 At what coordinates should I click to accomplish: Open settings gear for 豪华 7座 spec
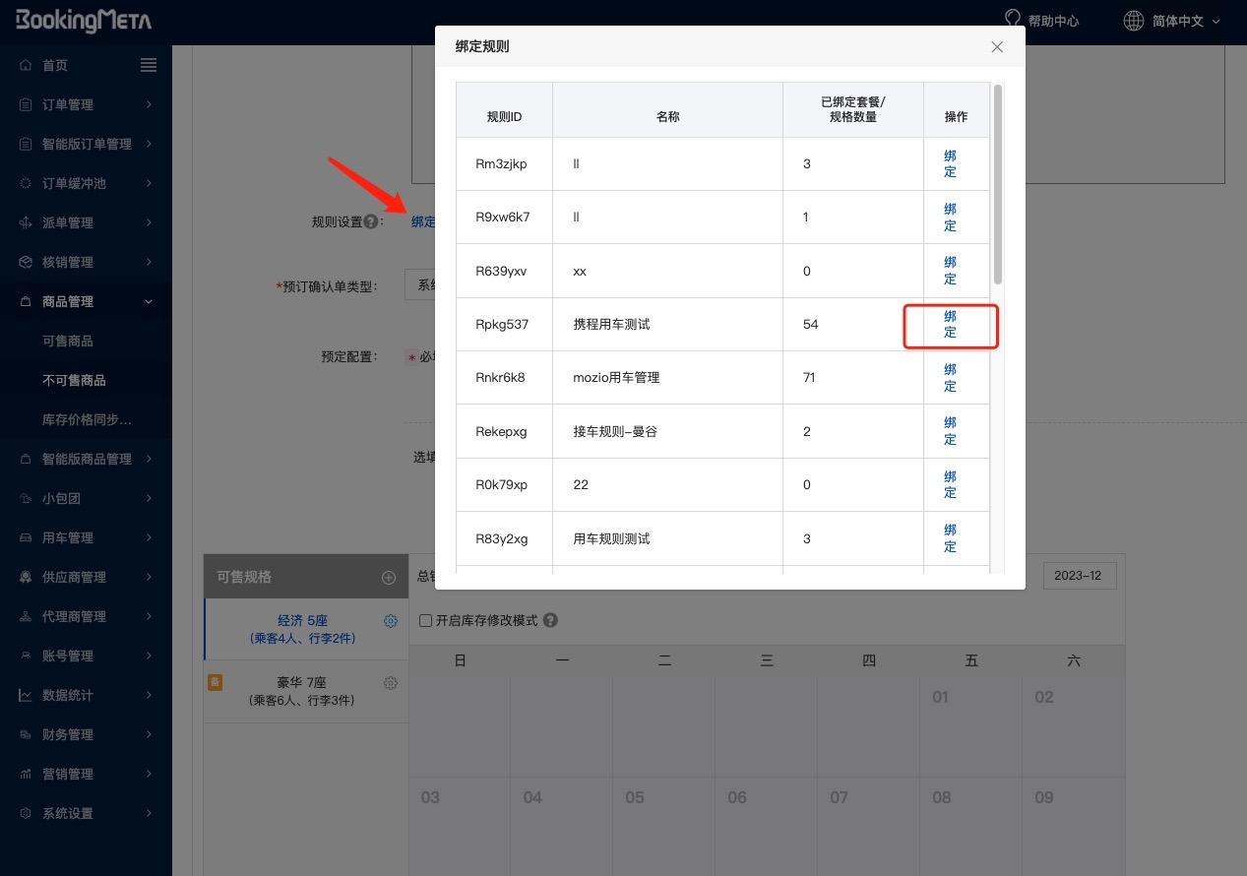(391, 683)
